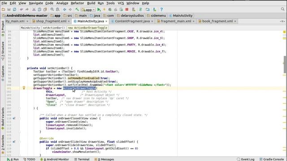Open the Navigate menu

coord(36,3)
